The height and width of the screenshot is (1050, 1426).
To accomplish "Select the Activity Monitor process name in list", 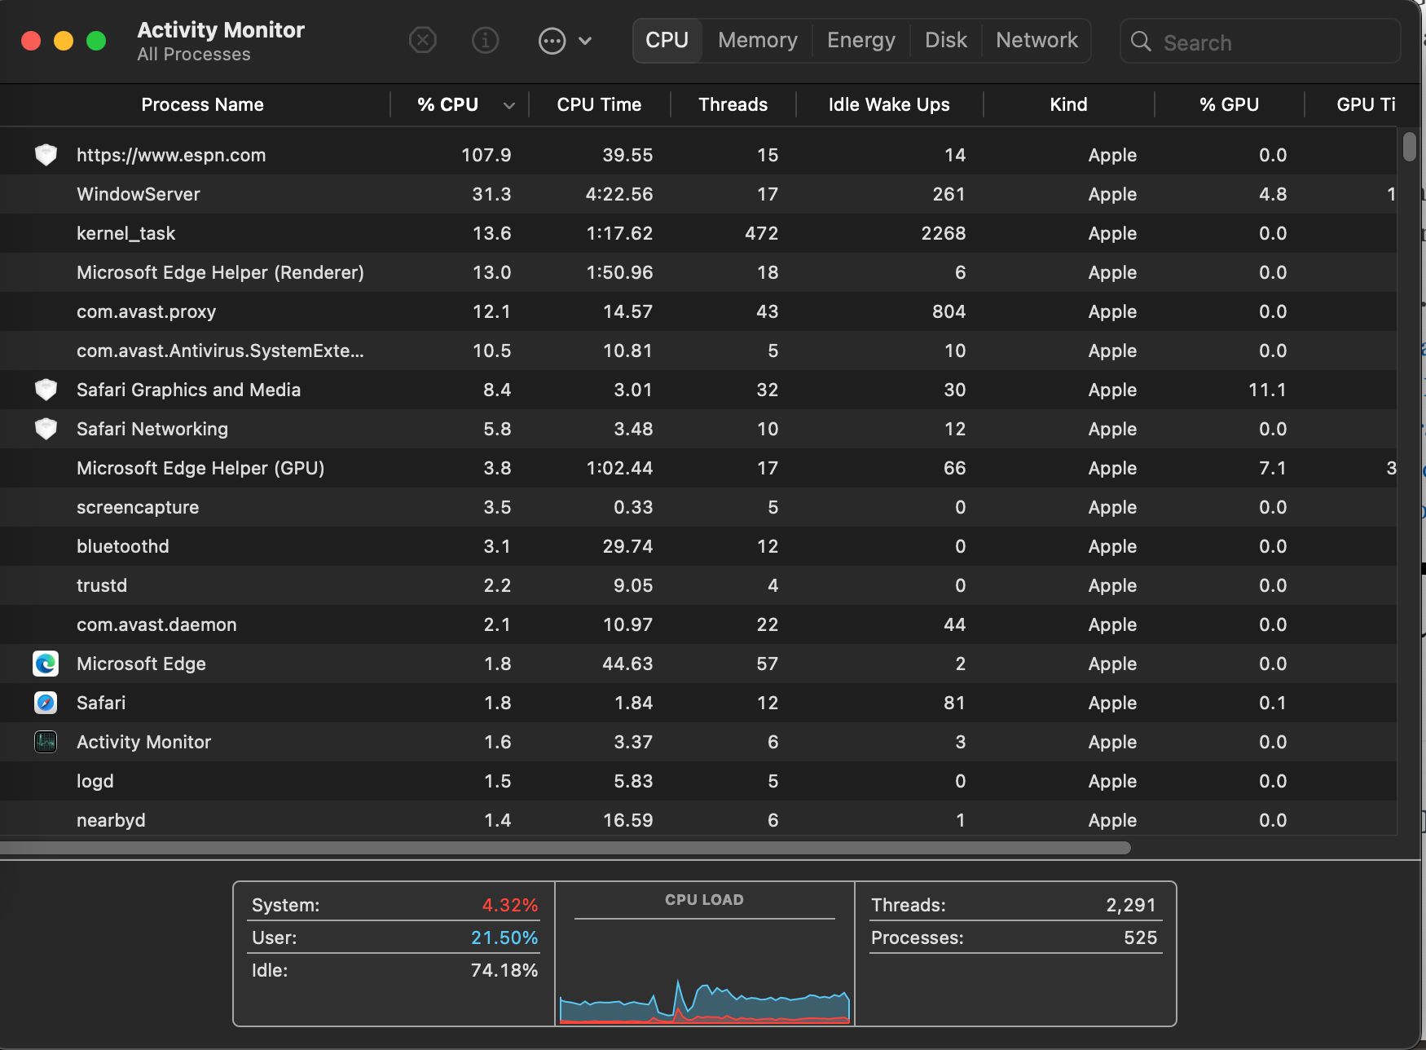I will click(143, 742).
